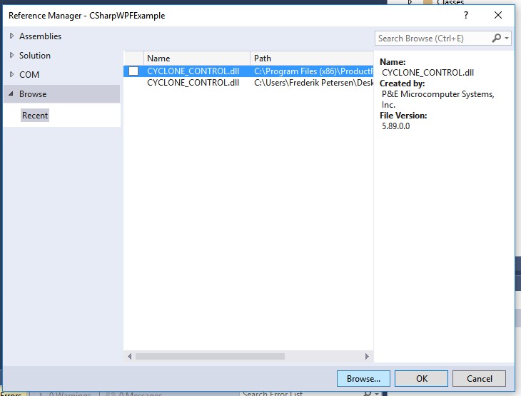
Task: Open help with the question mark button
Action: (466, 15)
